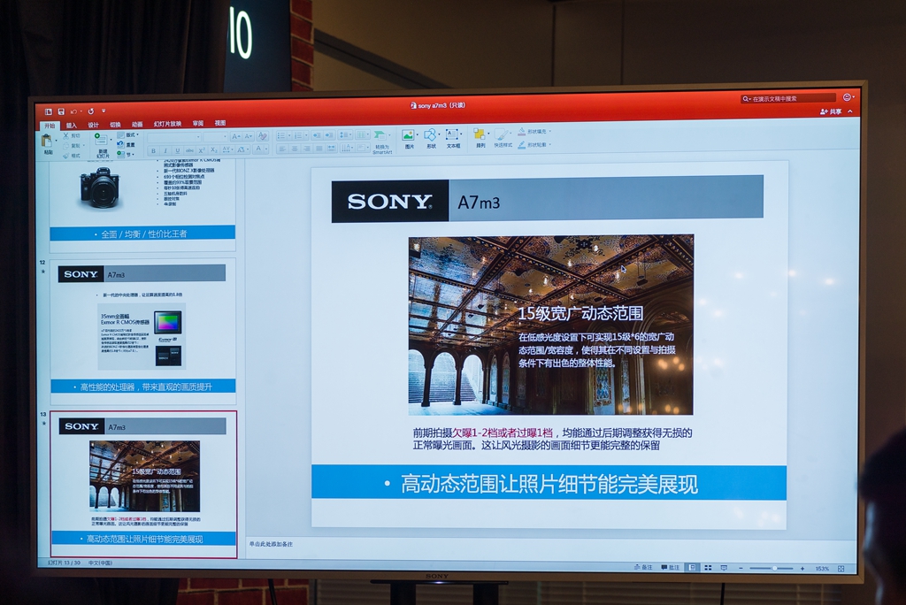Toggle Subscript X₂ formatting
Screen dimensions: 906x605
tap(214, 150)
